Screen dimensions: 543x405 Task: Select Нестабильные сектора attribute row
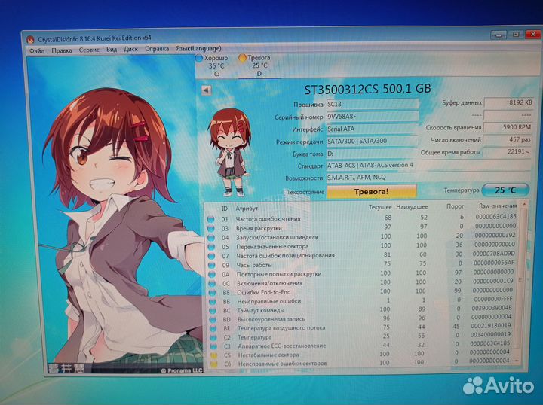coord(360,354)
